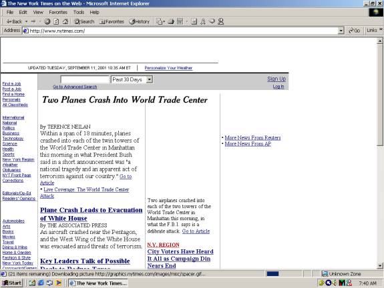
Task: Click the Back button in the toolbar
Action: coord(14,21)
